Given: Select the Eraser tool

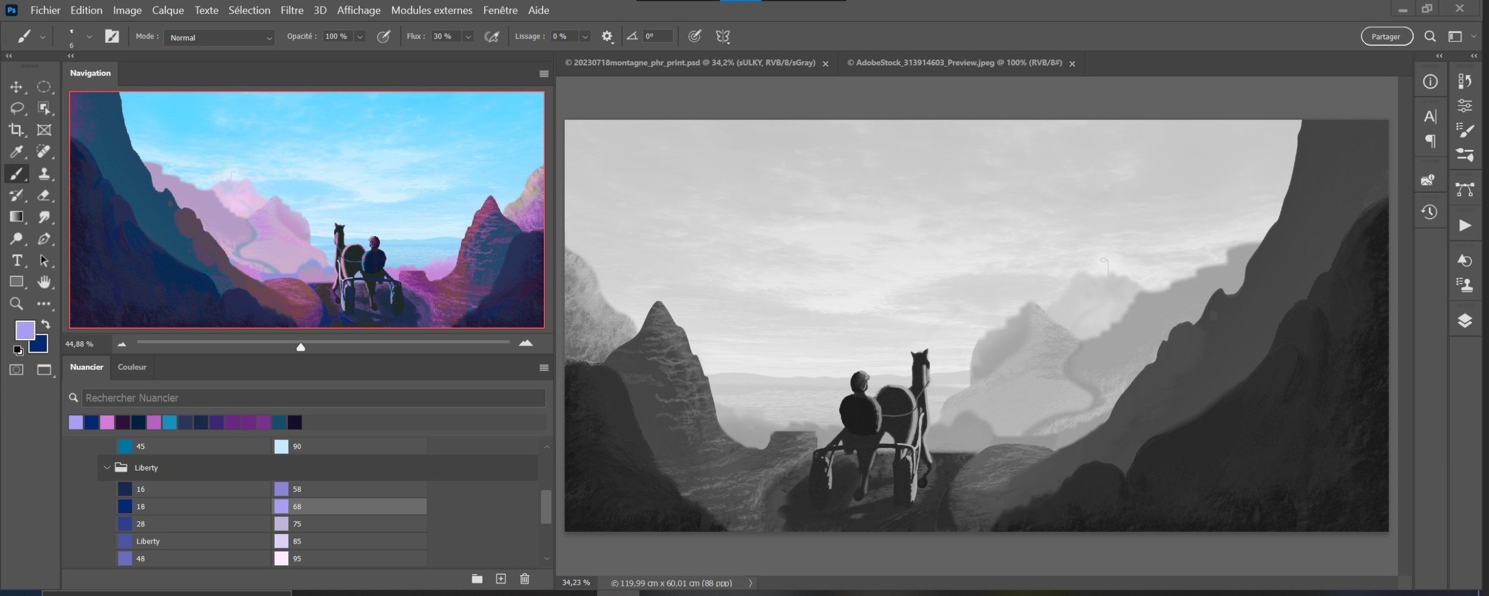Looking at the screenshot, I should click(x=43, y=195).
